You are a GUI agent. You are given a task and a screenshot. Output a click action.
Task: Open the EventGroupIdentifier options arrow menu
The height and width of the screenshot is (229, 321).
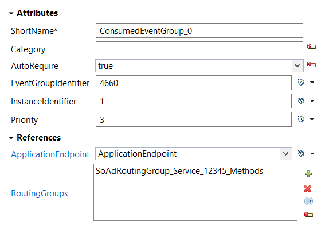click(x=312, y=83)
